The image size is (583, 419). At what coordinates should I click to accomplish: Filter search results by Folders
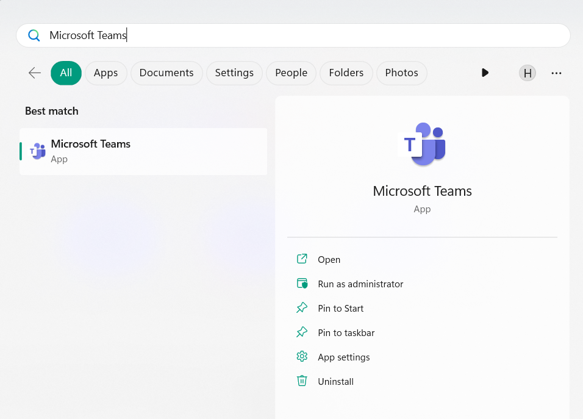point(346,73)
